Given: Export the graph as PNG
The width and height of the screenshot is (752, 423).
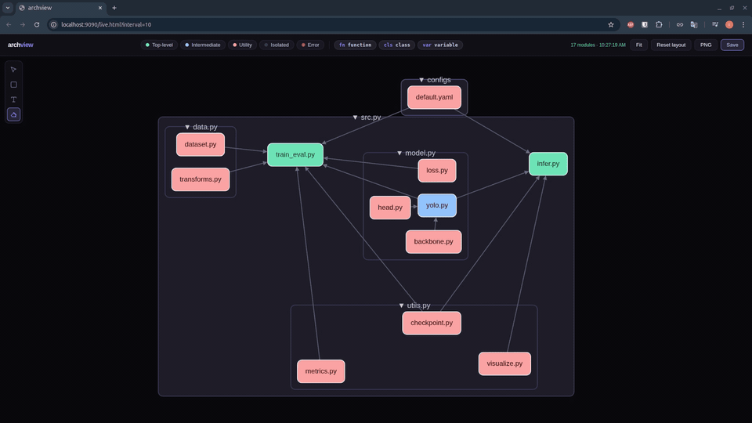Looking at the screenshot, I should [706, 45].
